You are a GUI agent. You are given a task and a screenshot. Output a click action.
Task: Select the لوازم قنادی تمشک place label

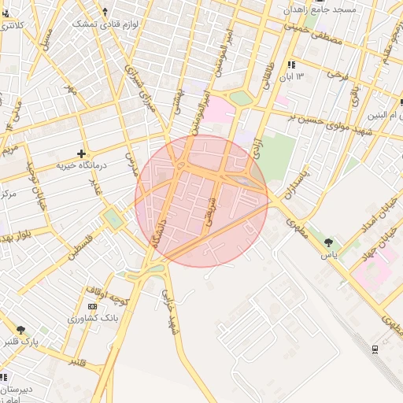(x=105, y=24)
